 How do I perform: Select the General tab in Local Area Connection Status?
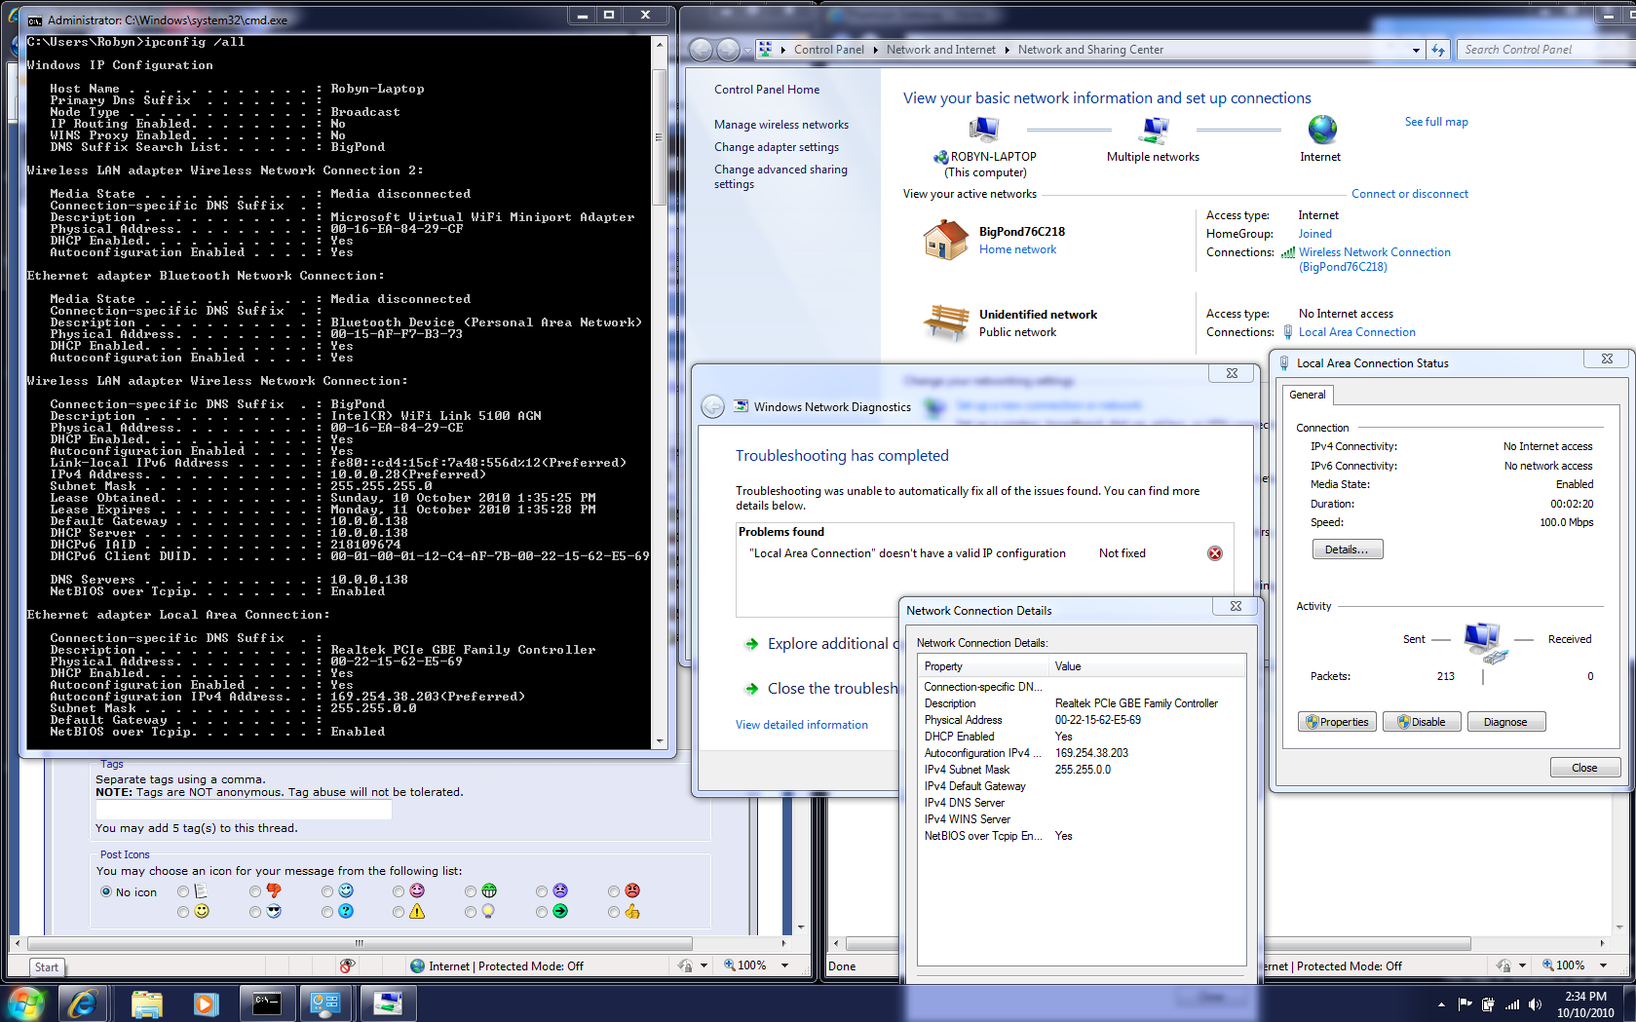[1307, 395]
